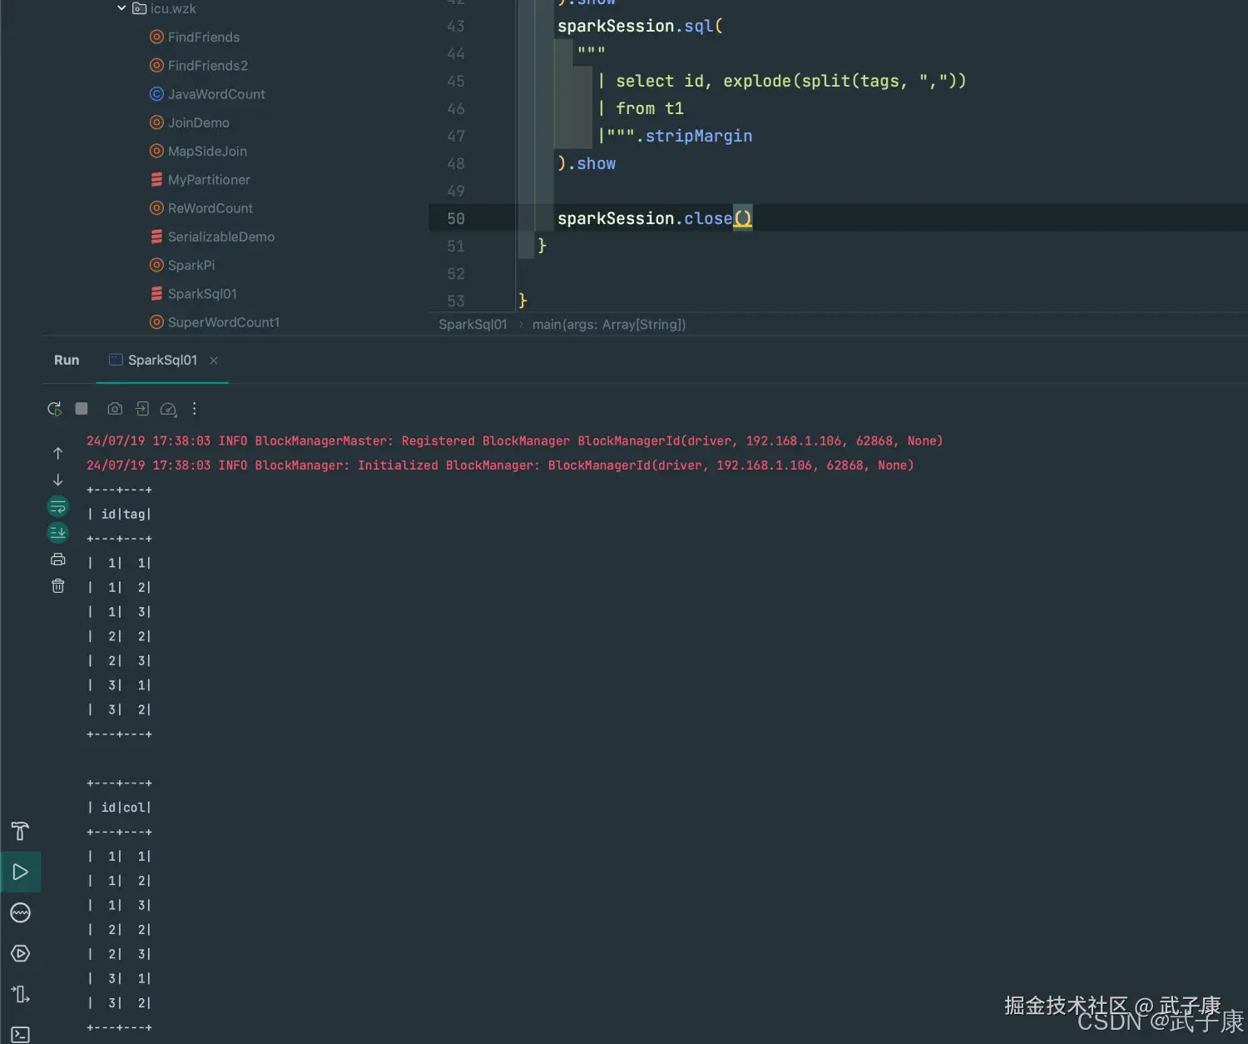1248x1044 pixels.
Task: Click the 'id|tag' table header output
Action: click(x=119, y=515)
